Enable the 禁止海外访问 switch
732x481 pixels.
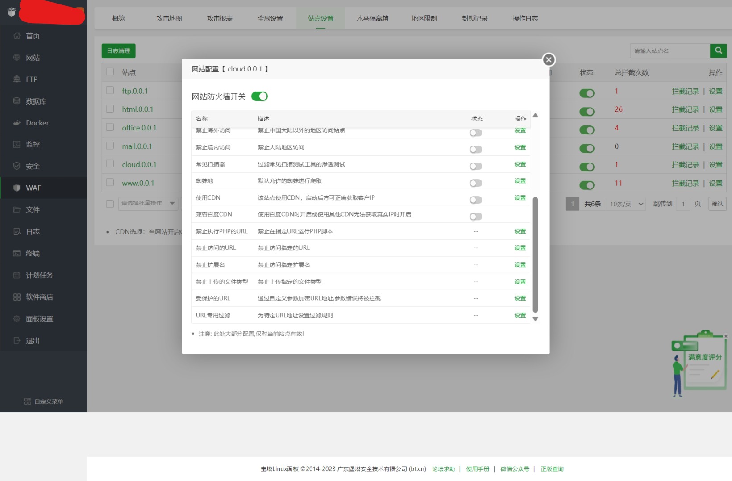tap(476, 133)
